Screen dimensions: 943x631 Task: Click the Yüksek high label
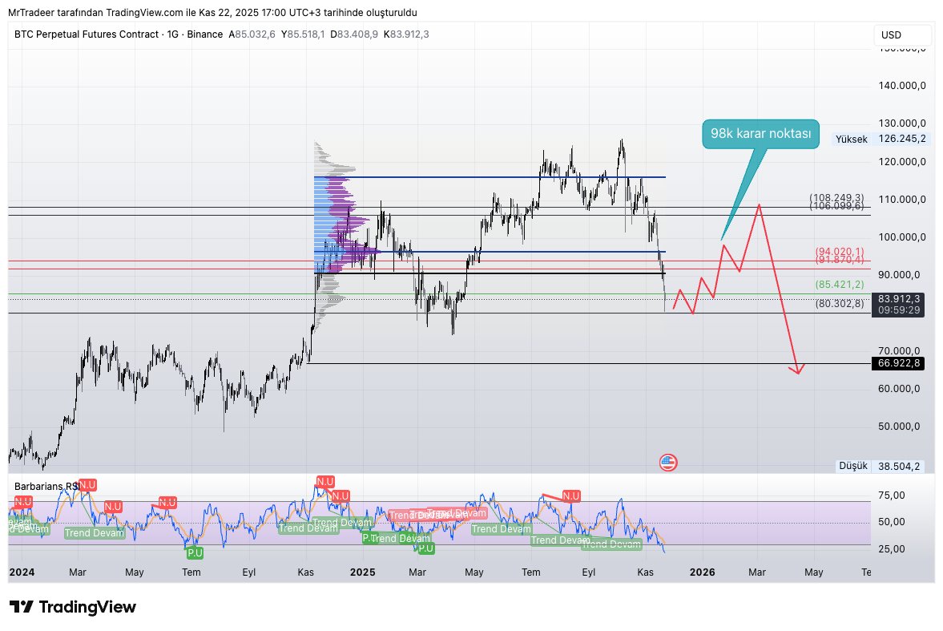pos(851,139)
